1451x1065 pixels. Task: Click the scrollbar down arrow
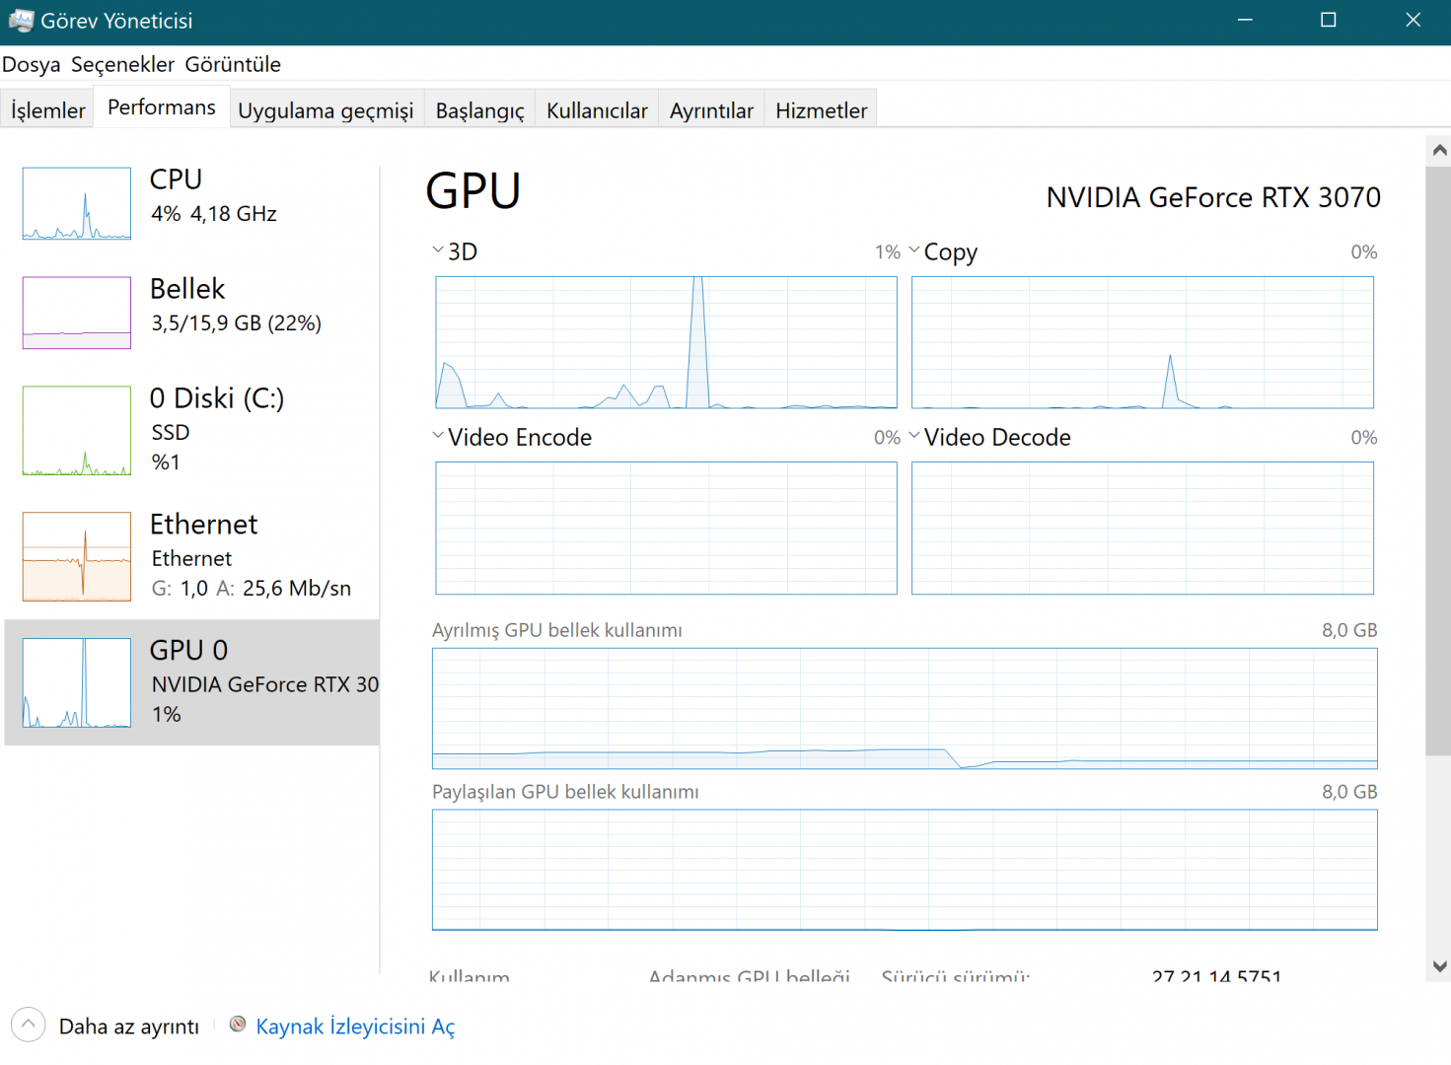tap(1439, 966)
